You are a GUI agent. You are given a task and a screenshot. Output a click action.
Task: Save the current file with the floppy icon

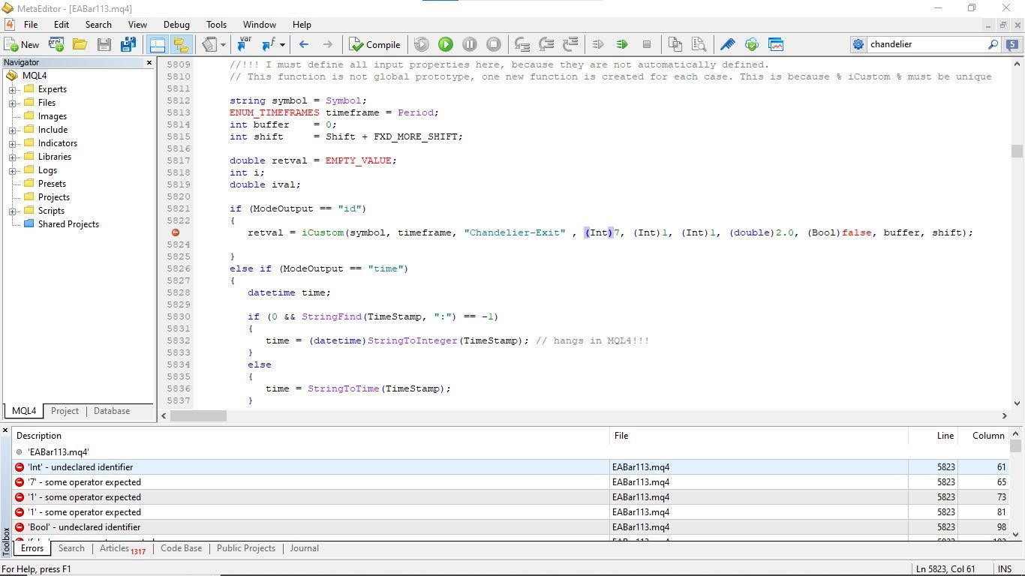104,44
